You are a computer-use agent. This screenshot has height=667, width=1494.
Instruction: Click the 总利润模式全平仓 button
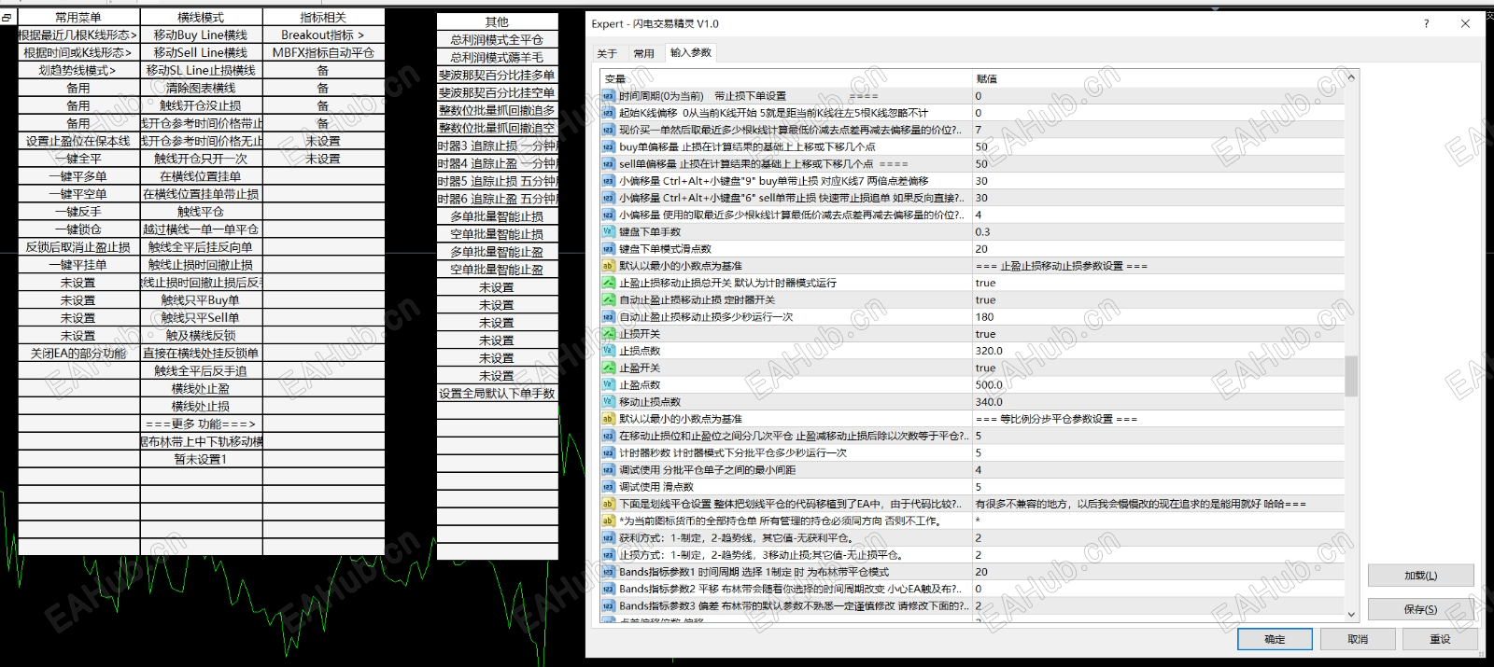tap(497, 39)
